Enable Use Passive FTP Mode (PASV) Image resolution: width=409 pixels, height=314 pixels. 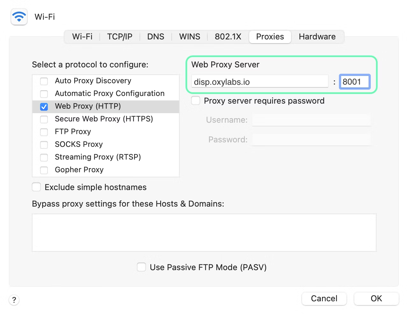click(x=141, y=267)
